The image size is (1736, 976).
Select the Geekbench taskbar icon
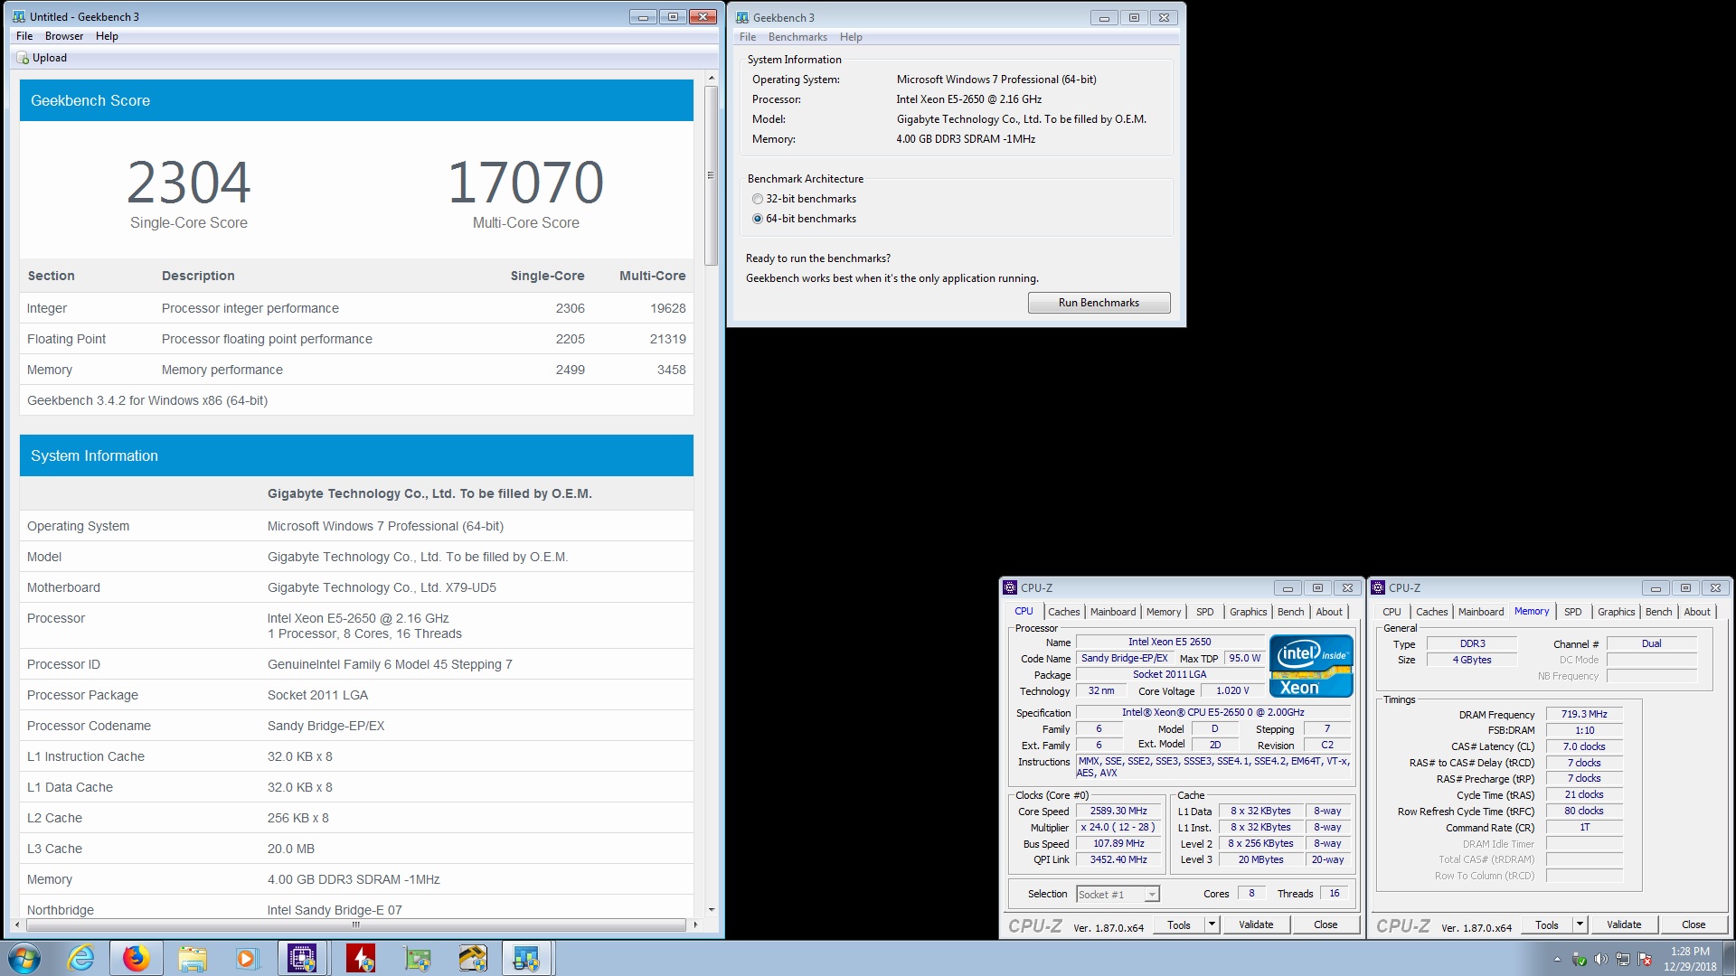[527, 958]
